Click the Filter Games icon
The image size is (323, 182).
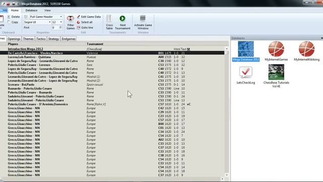click(x=71, y=19)
